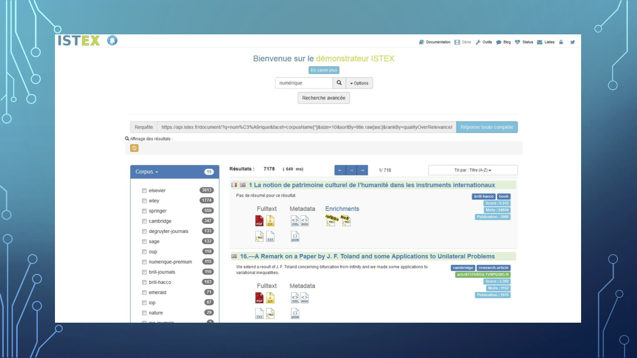Tick the emerald corpus checkbox
Viewport: 637px width, 358px height.
tap(144, 293)
